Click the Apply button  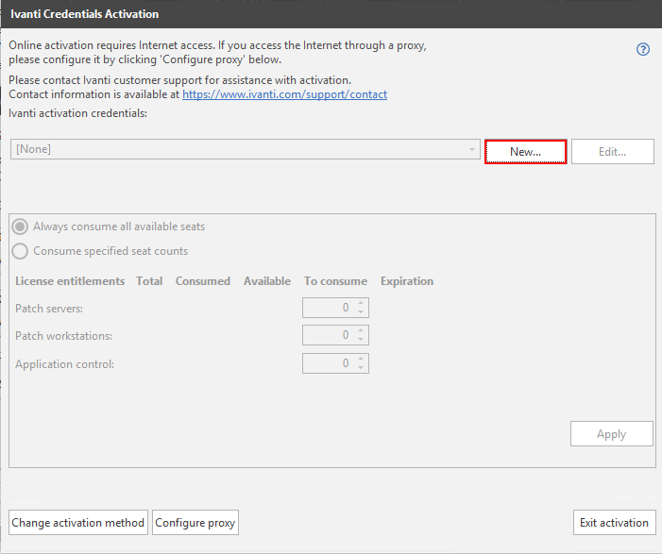(611, 434)
